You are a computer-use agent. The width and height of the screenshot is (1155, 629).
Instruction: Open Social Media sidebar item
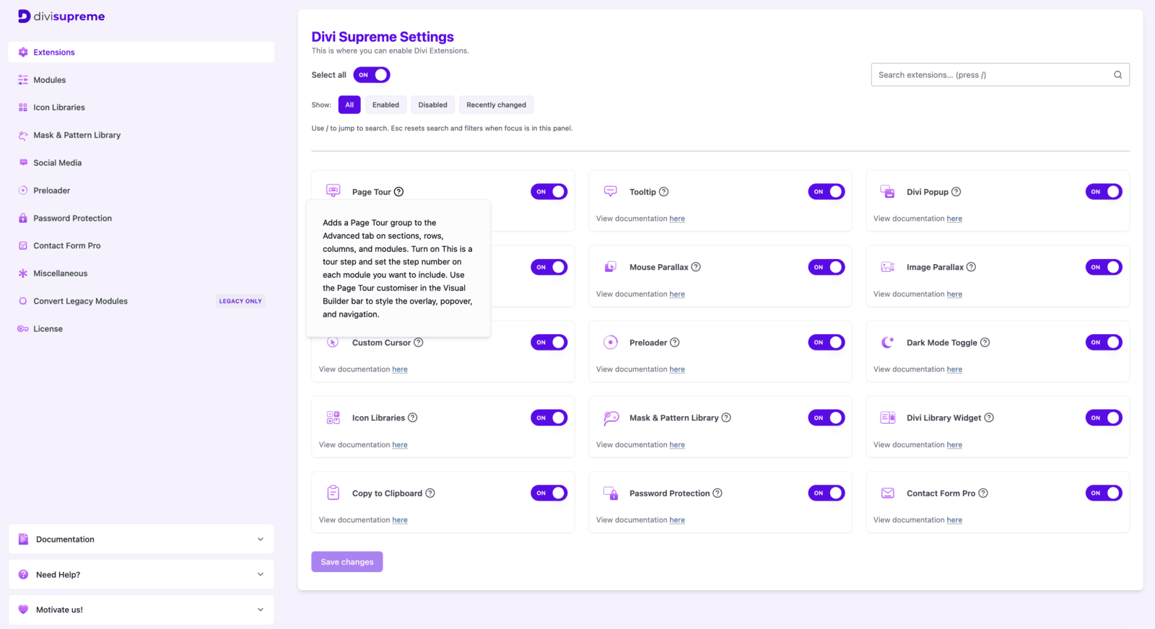point(141,163)
